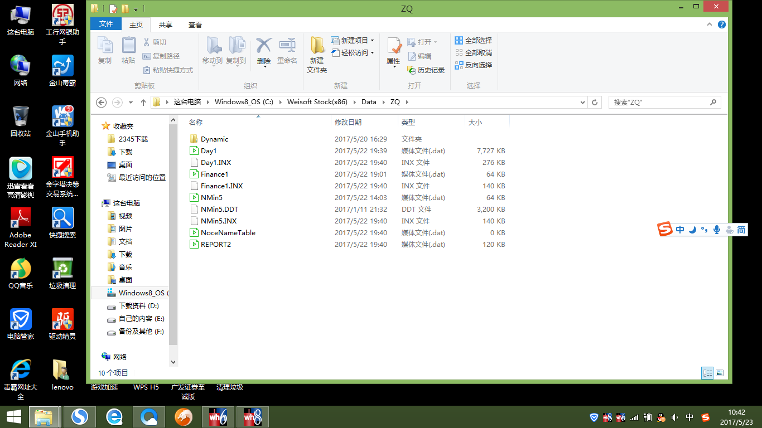Click History (历史记录) in ribbon

point(426,70)
